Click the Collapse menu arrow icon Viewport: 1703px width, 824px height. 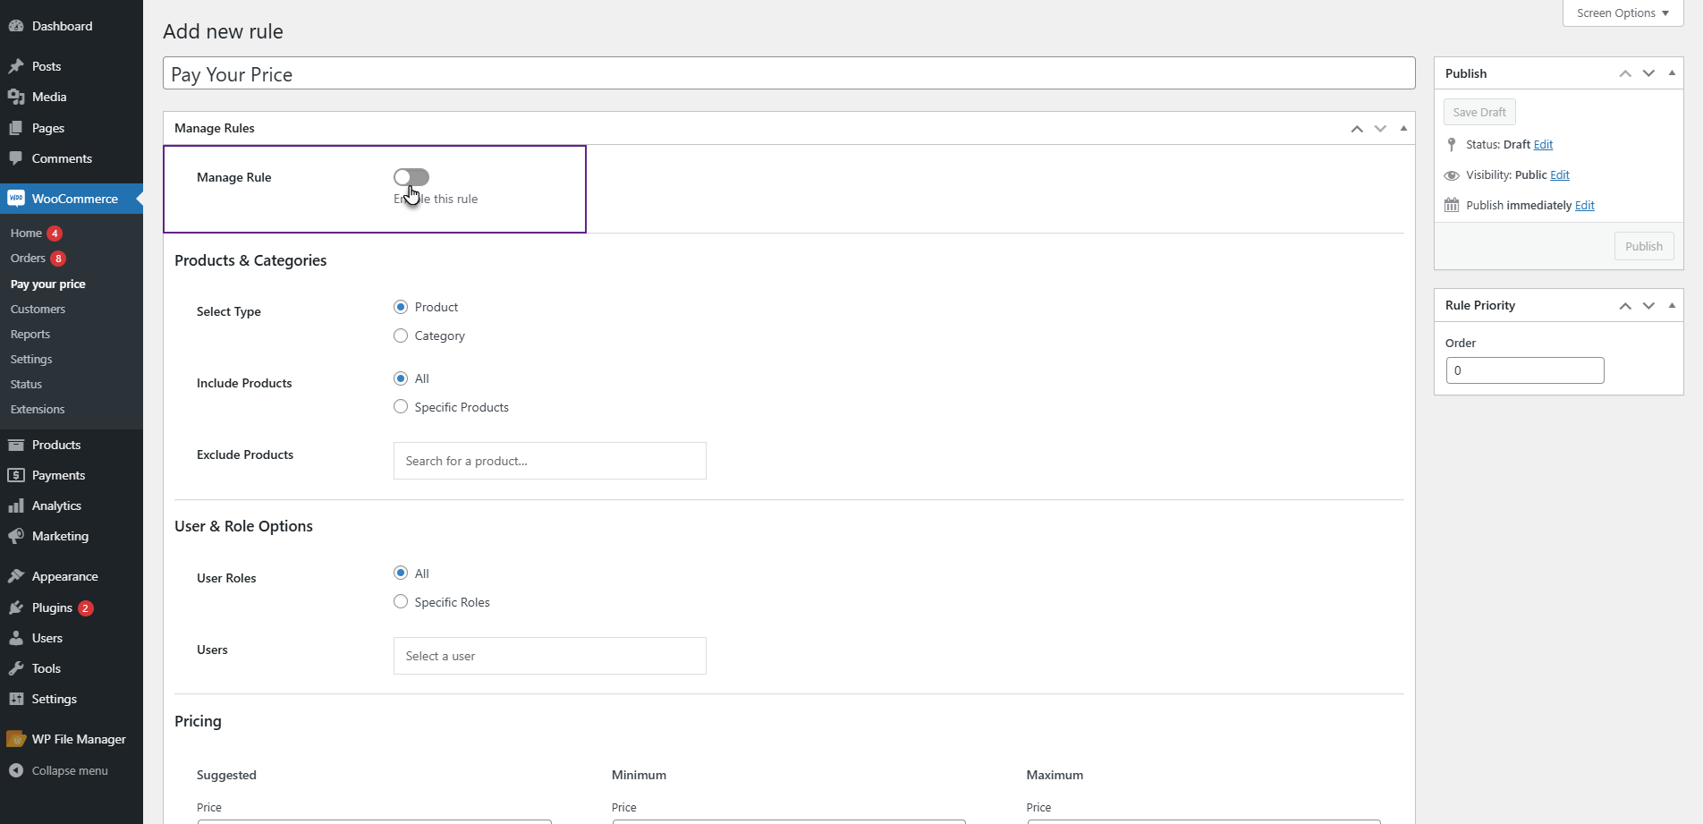click(x=16, y=770)
